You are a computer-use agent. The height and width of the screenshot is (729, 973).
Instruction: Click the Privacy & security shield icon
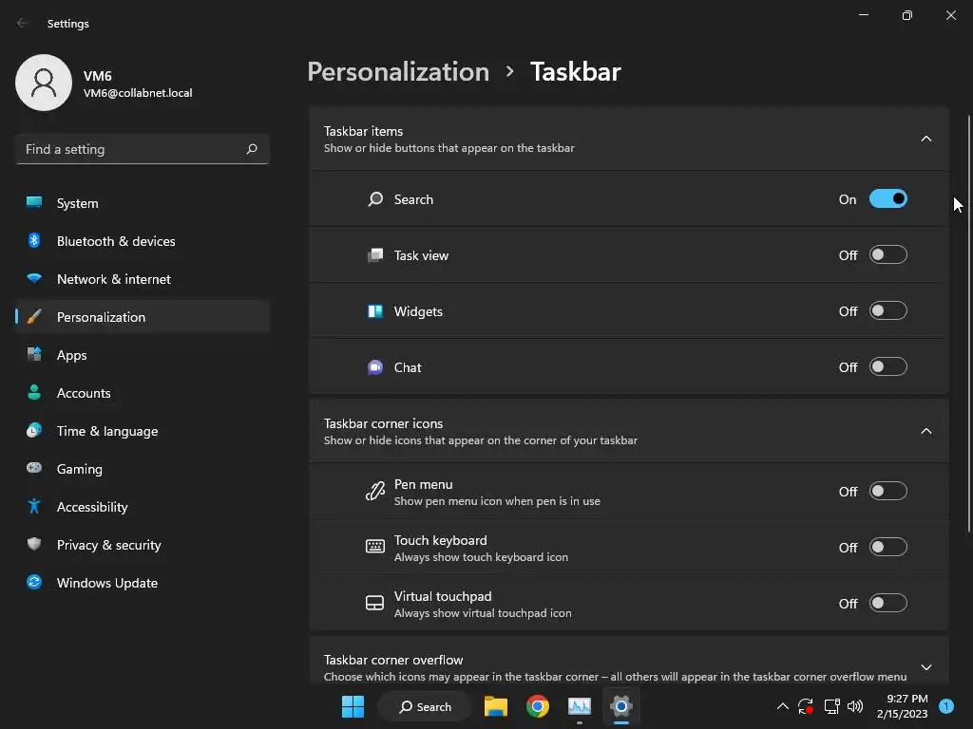coord(34,544)
